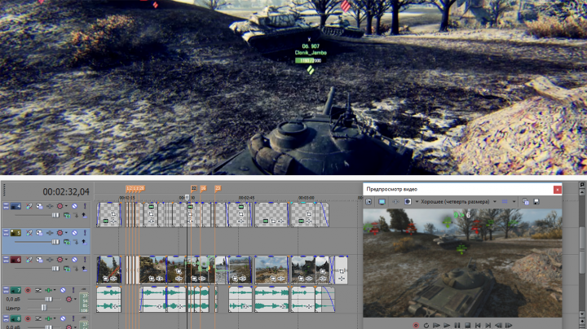Toggle bypass motion blur on track 4
587x329 pixels.
coord(29,206)
